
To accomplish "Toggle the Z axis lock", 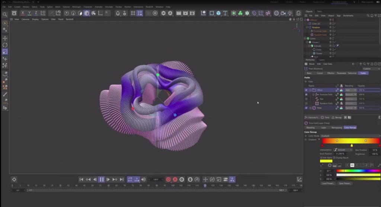I will [x=36, y=13].
